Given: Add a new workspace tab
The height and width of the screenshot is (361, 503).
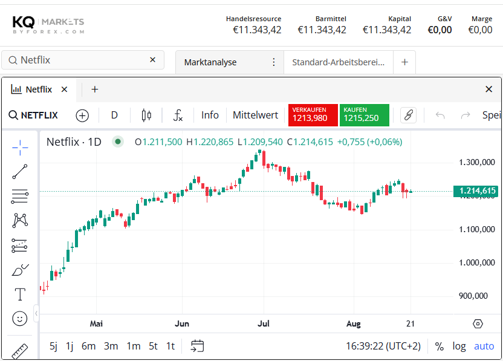Looking at the screenshot, I should pyautogui.click(x=405, y=62).
